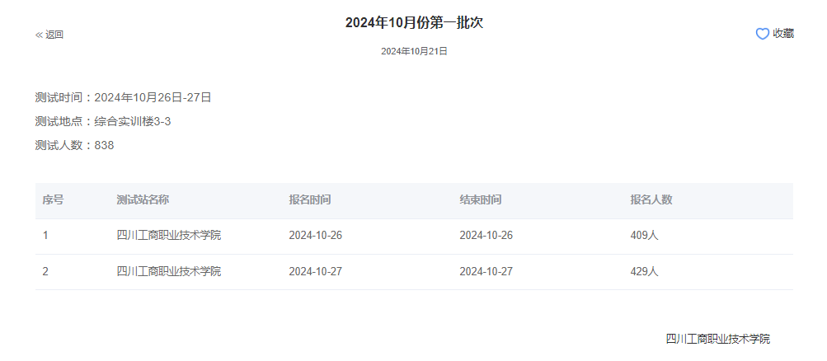This screenshot has width=827, height=361.
Task: Click the 报名时间 column header
Action: pyautogui.click(x=310, y=200)
